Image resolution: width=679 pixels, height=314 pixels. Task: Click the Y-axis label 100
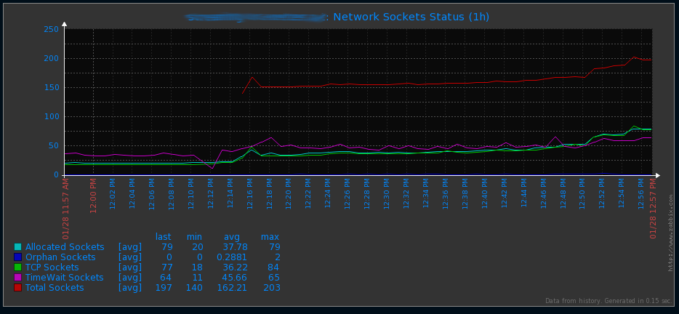[51, 117]
